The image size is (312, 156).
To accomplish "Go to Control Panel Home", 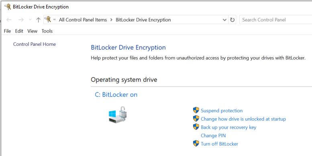I will pyautogui.click(x=35, y=44).
